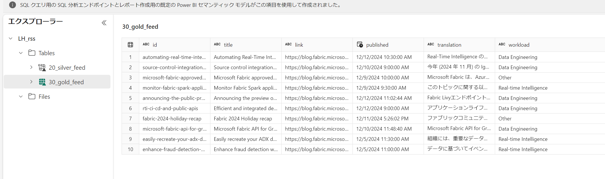The height and width of the screenshot is (179, 605).
Task: Click the id column header
Action: point(175,45)
